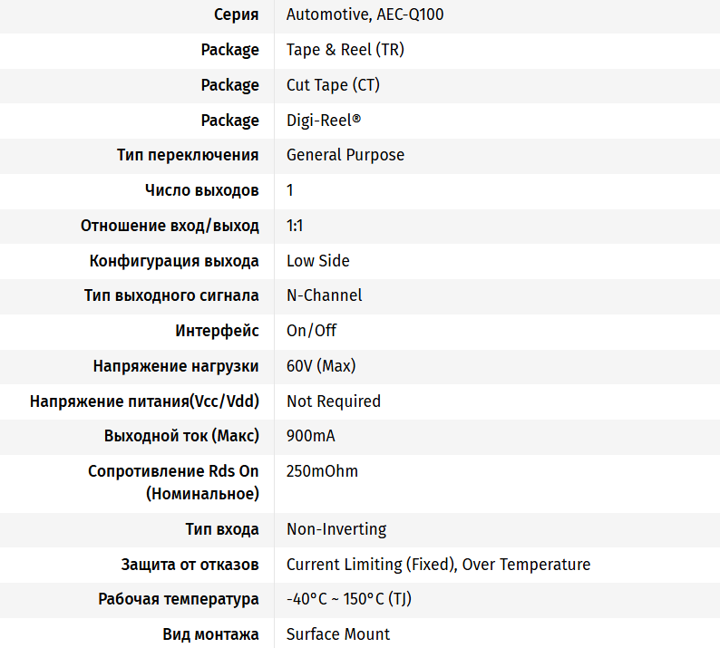The height and width of the screenshot is (648, 720).
Task: Click the 'Surface Mount' mounting value
Action: click(x=338, y=634)
